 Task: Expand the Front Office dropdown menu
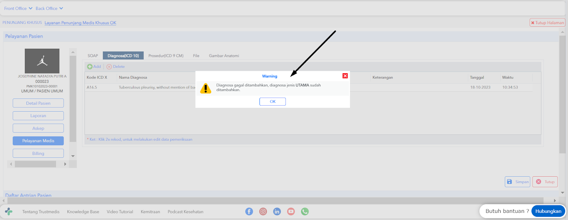pos(18,8)
